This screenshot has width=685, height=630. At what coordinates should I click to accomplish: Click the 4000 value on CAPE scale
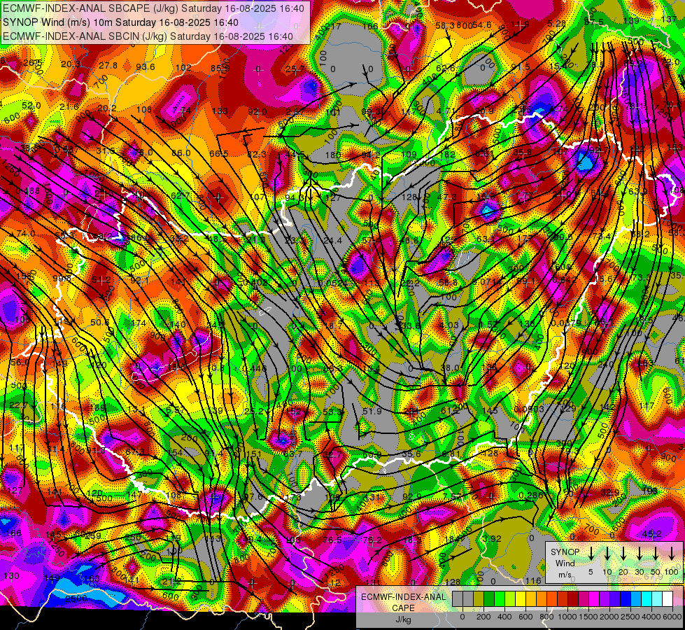[651, 617]
